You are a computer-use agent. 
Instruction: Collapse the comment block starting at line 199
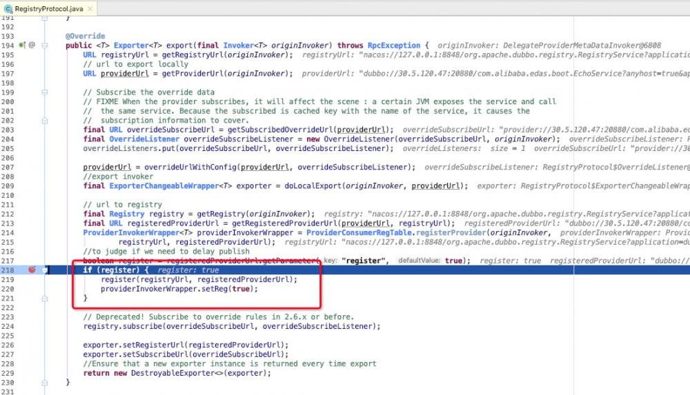[44, 92]
